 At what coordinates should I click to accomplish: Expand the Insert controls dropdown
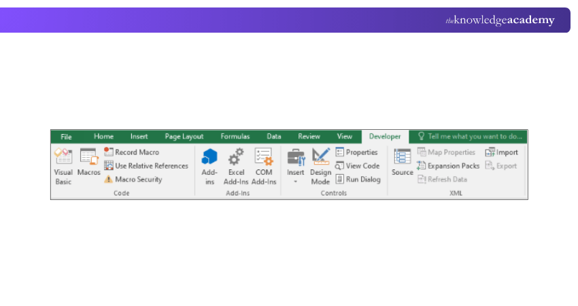pos(296,182)
